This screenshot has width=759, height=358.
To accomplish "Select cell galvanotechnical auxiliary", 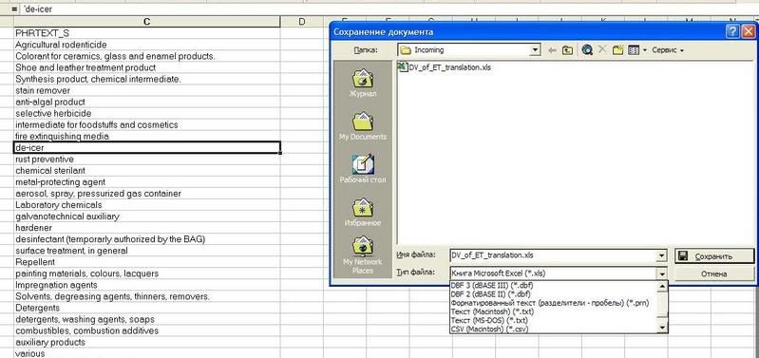I will pos(146,217).
